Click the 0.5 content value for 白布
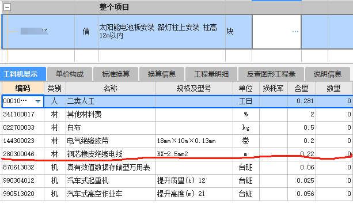This screenshot has height=219, width=353. tap(302, 128)
